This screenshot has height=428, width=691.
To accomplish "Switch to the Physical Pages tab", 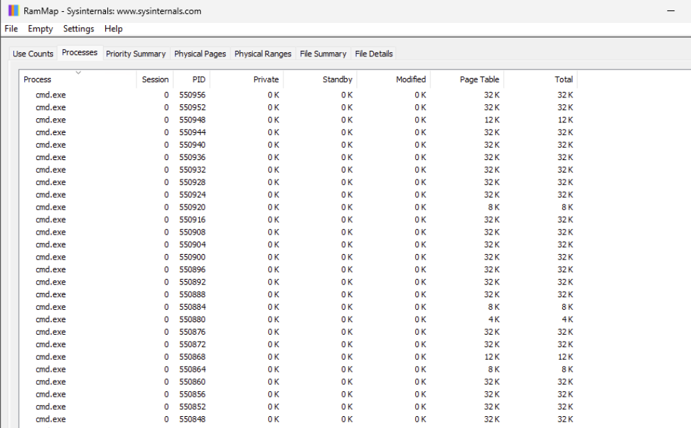I will click(x=200, y=54).
